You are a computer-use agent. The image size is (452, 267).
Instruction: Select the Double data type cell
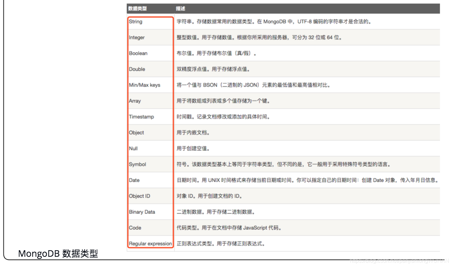pyautogui.click(x=137, y=69)
